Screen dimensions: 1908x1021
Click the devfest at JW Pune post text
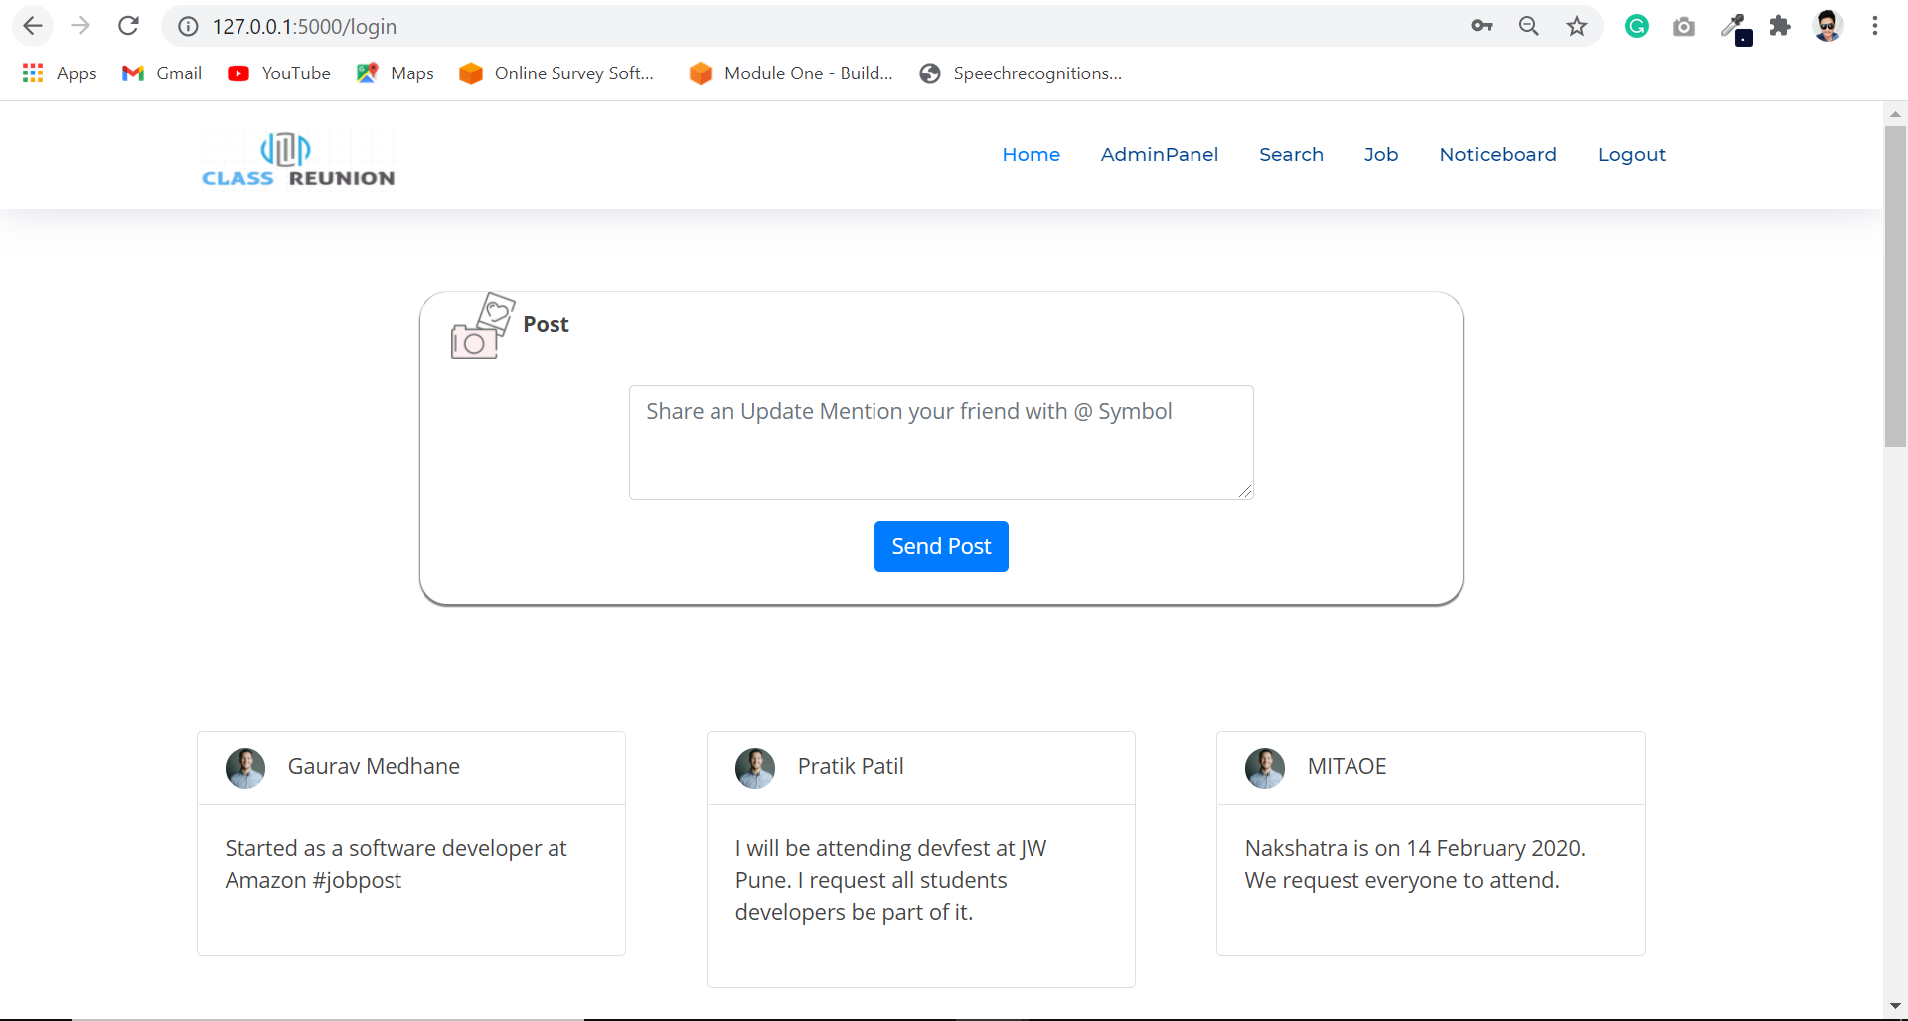click(890, 880)
